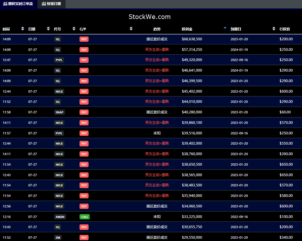The image size is (302, 241).
Task: Click the ZM ticker badge
Action: click(x=58, y=237)
